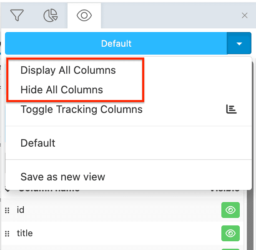The image size is (256, 250).
Task: Click the partially hidden Visible column header
Action: [x=225, y=190]
